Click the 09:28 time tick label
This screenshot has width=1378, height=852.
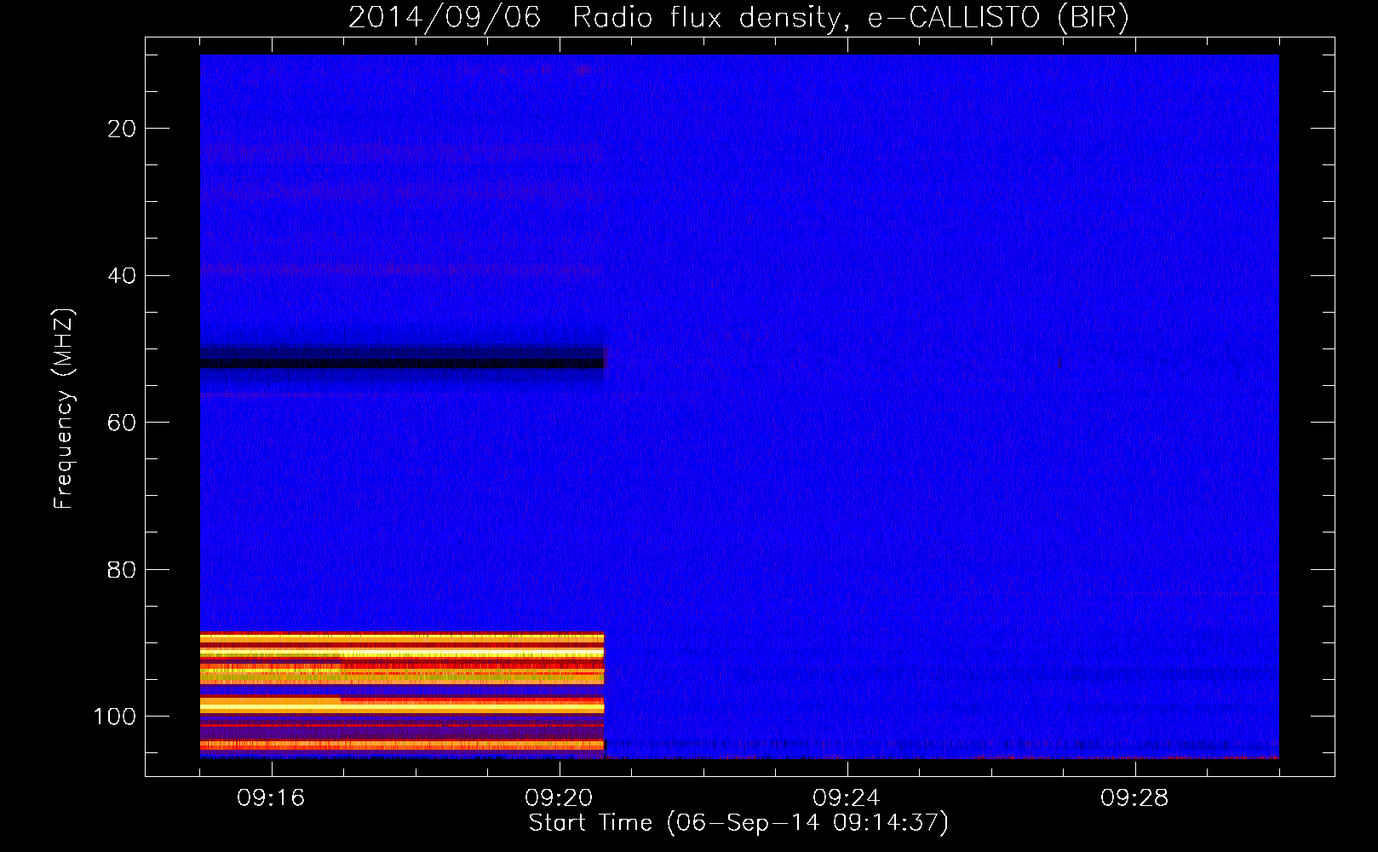(x=1134, y=798)
